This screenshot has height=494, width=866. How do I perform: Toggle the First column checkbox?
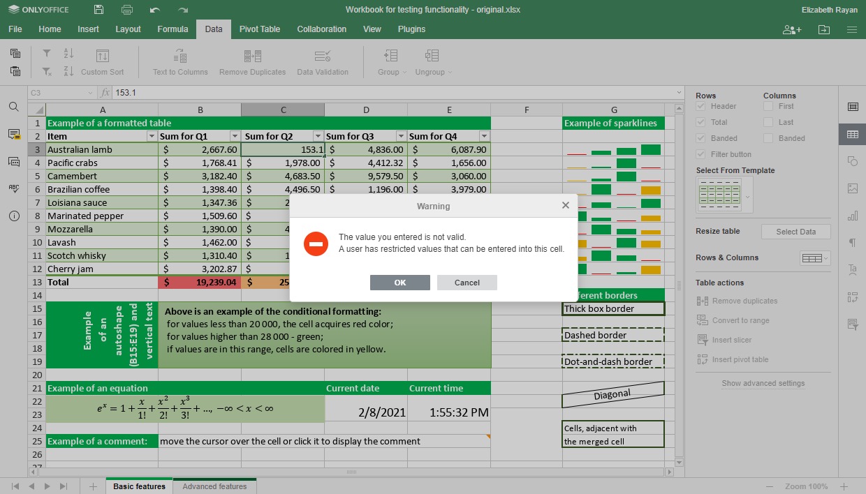click(768, 106)
